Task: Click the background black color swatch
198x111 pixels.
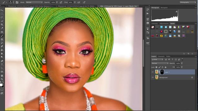Action: pos(3,86)
